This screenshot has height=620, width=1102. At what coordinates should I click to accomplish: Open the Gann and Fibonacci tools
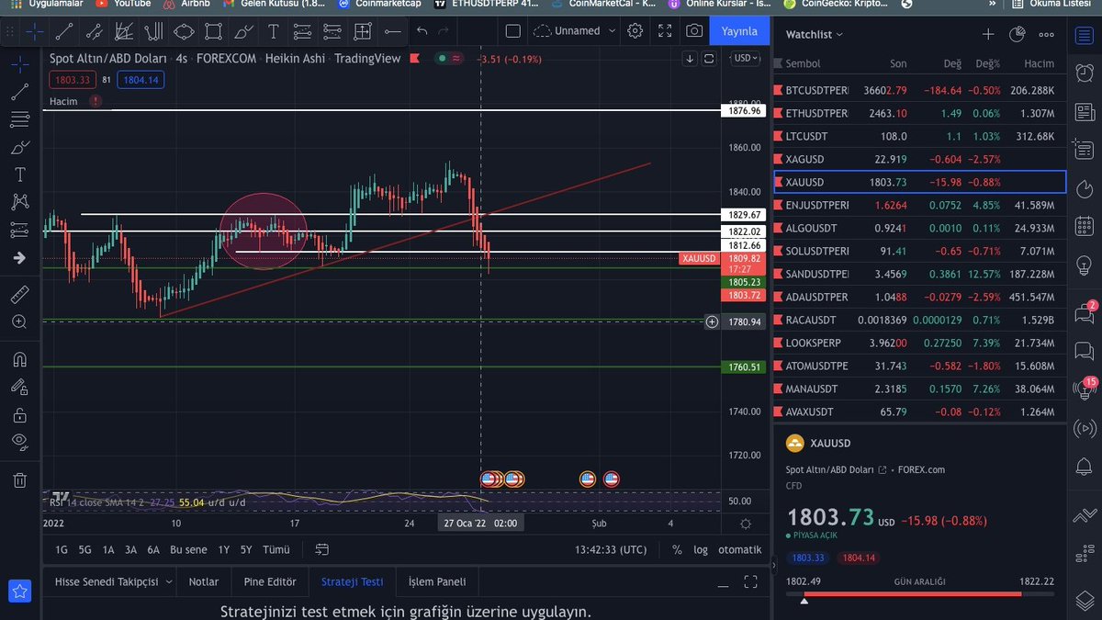(x=124, y=31)
